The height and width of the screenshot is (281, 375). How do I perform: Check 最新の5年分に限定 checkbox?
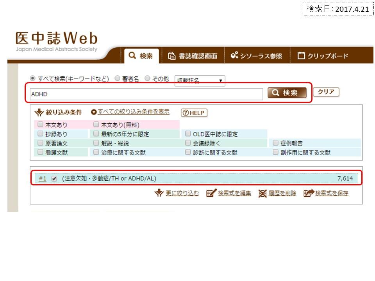click(96, 133)
